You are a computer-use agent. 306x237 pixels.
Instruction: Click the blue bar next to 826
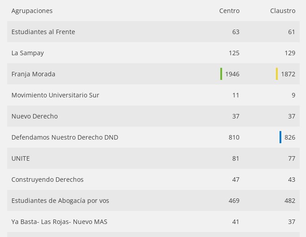(280, 137)
